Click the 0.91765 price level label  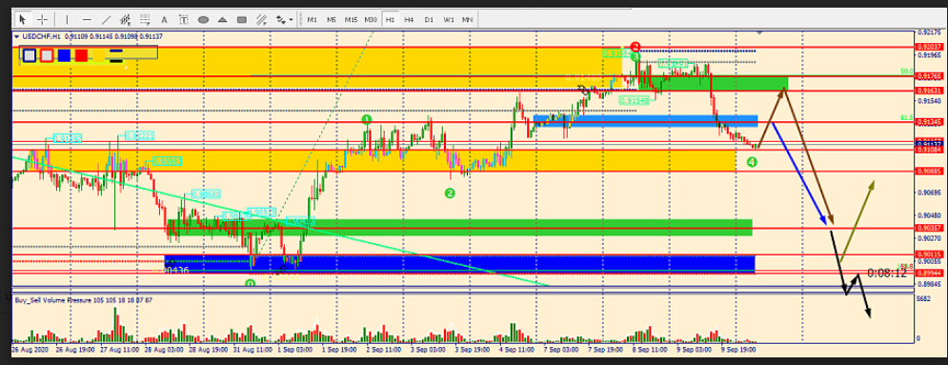[x=929, y=76]
